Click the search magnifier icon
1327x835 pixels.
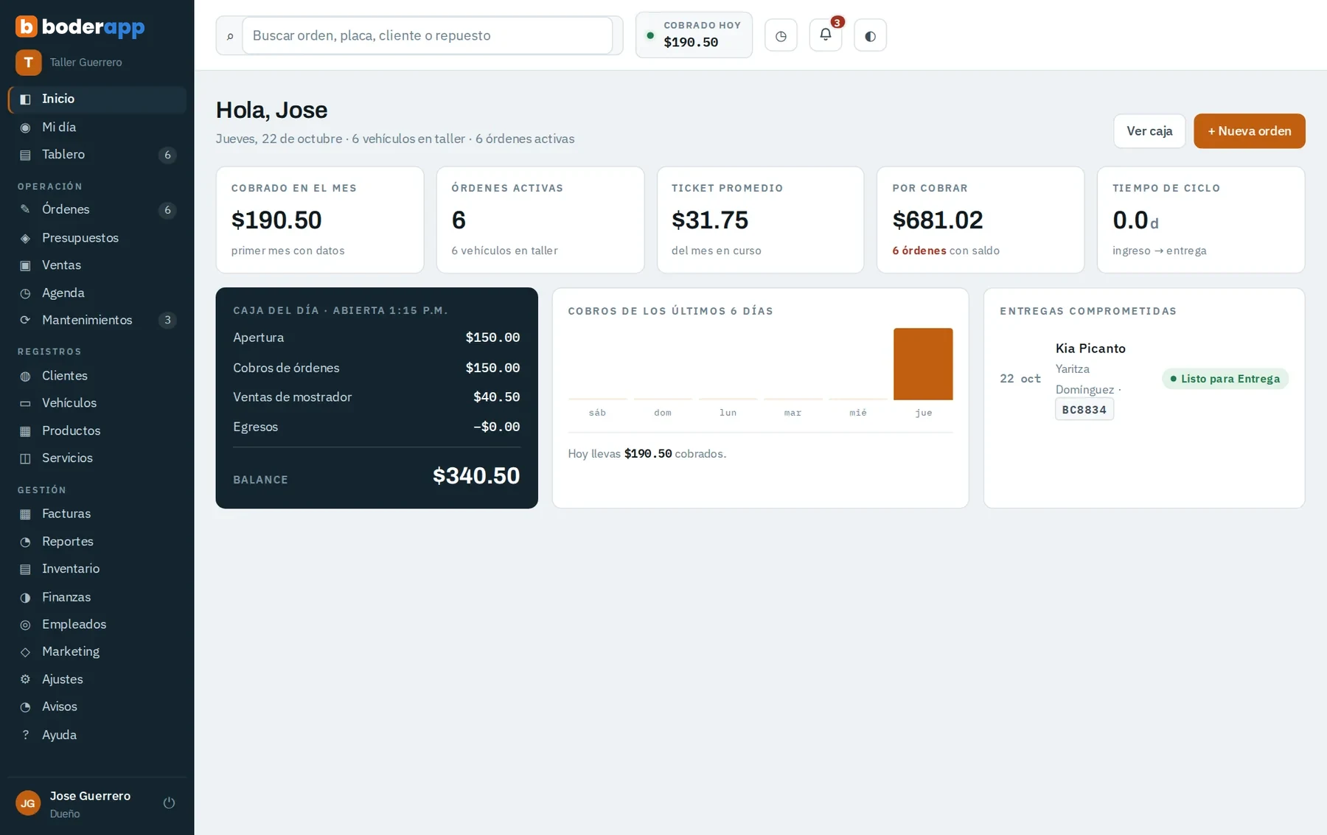coord(230,36)
